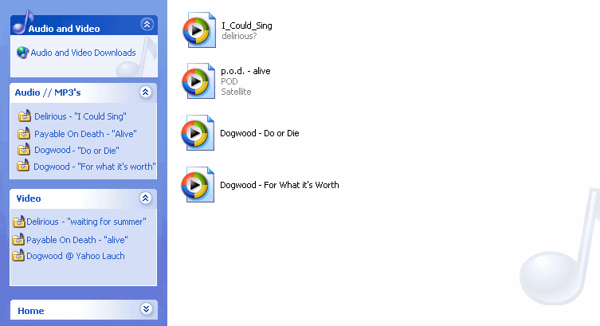Click folder icon beside Dogwood @ Yahoo Lauch
The image size is (600, 326).
click(18, 255)
